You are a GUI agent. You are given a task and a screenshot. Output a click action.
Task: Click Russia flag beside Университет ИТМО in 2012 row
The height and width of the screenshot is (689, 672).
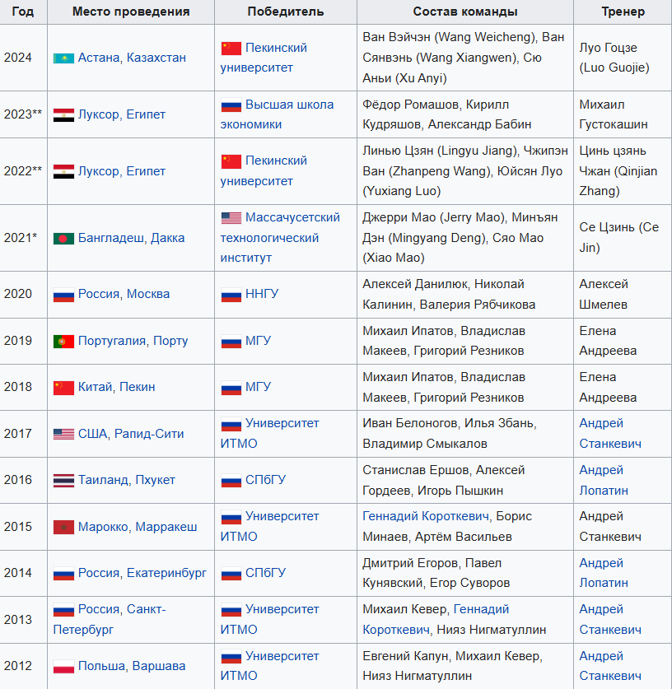231,656
